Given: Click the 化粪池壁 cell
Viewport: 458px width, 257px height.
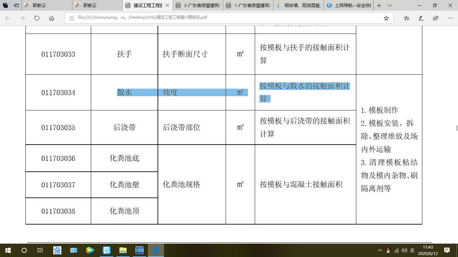Looking at the screenshot, I should pos(124,184).
